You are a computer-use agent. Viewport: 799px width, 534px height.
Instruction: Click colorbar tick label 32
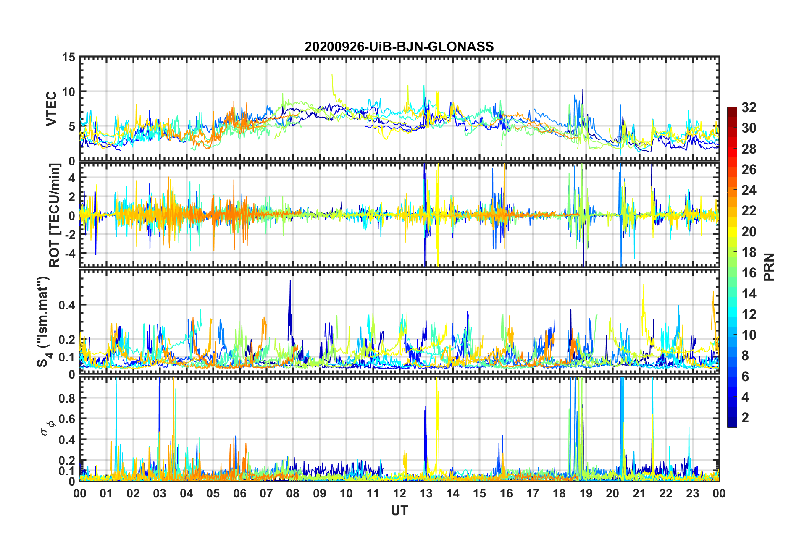pyautogui.click(x=749, y=107)
